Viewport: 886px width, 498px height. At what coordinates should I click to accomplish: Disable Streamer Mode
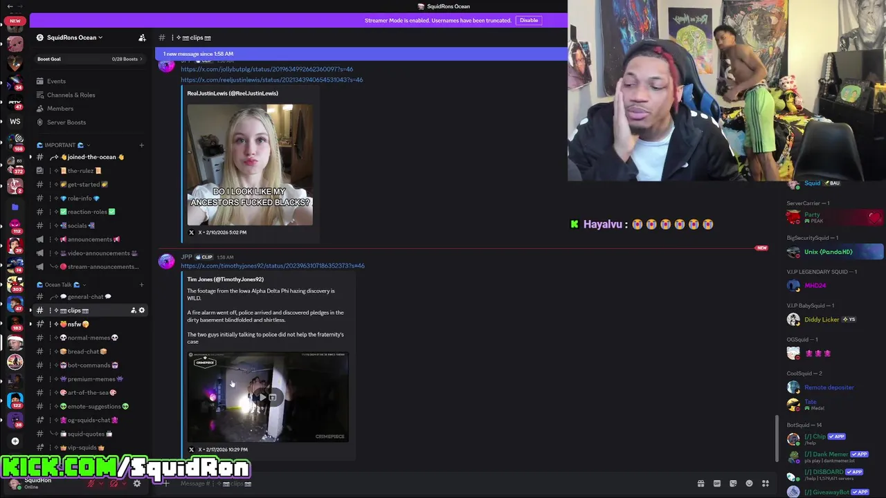pos(529,20)
